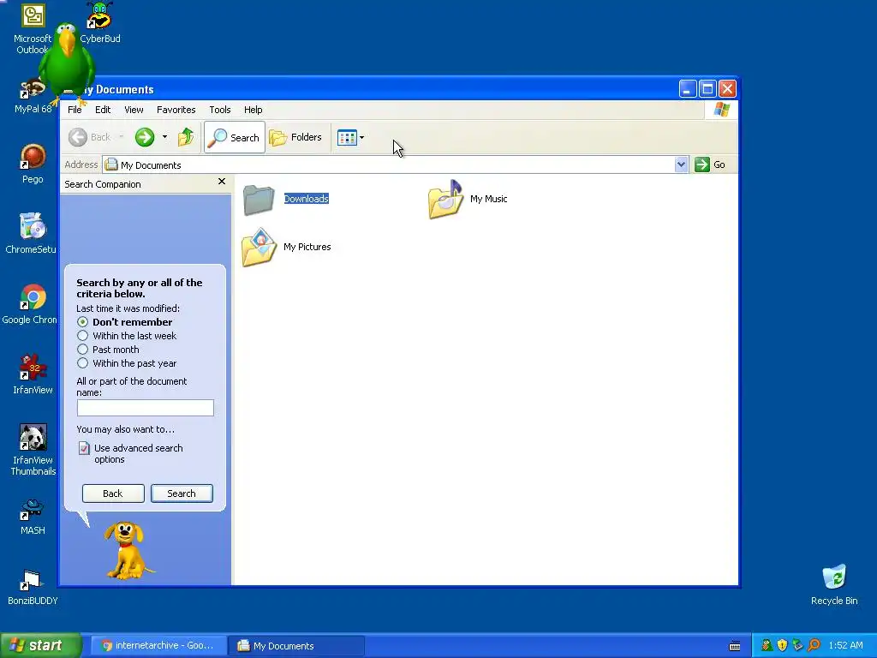
Task: Open the Favorites menu
Action: [x=176, y=110]
